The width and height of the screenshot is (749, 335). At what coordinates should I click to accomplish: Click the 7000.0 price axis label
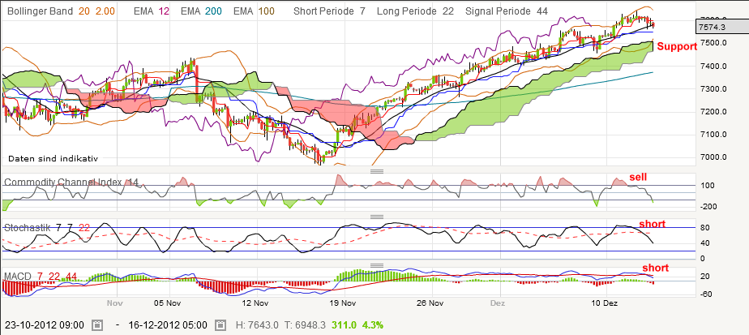712,157
